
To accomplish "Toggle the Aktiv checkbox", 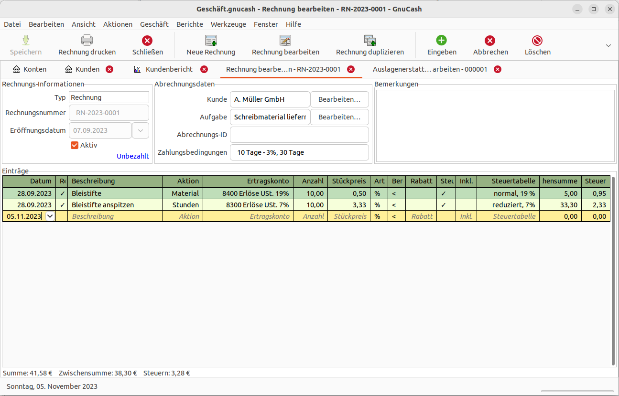I will pos(75,145).
